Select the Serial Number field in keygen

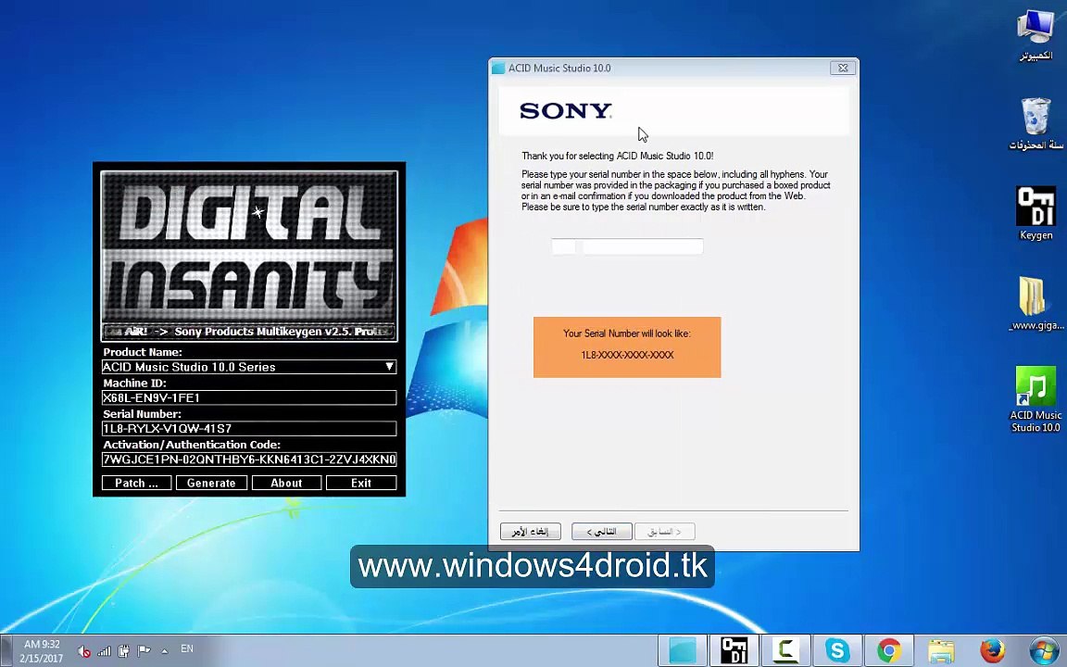[249, 428]
